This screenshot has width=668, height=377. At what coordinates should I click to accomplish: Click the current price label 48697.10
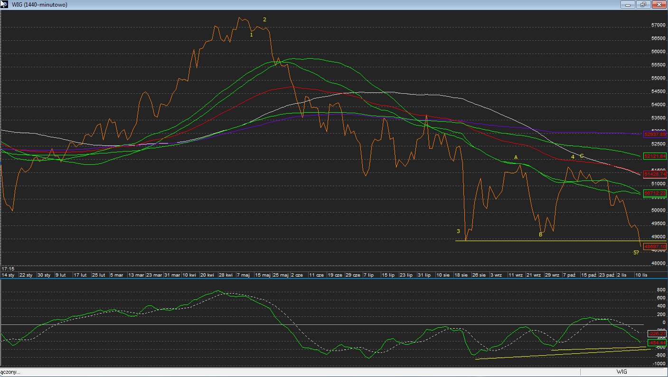(x=655, y=247)
